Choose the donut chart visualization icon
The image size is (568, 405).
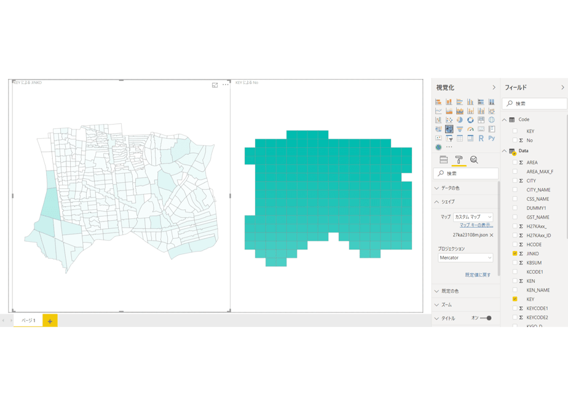470,120
